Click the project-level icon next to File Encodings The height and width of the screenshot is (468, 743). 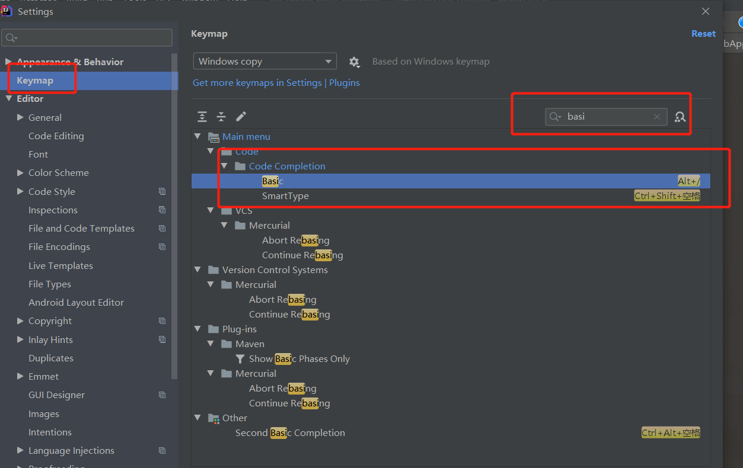pos(162,246)
